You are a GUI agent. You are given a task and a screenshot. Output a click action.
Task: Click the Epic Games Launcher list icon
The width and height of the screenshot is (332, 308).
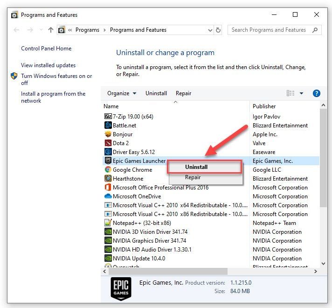pyautogui.click(x=108, y=161)
